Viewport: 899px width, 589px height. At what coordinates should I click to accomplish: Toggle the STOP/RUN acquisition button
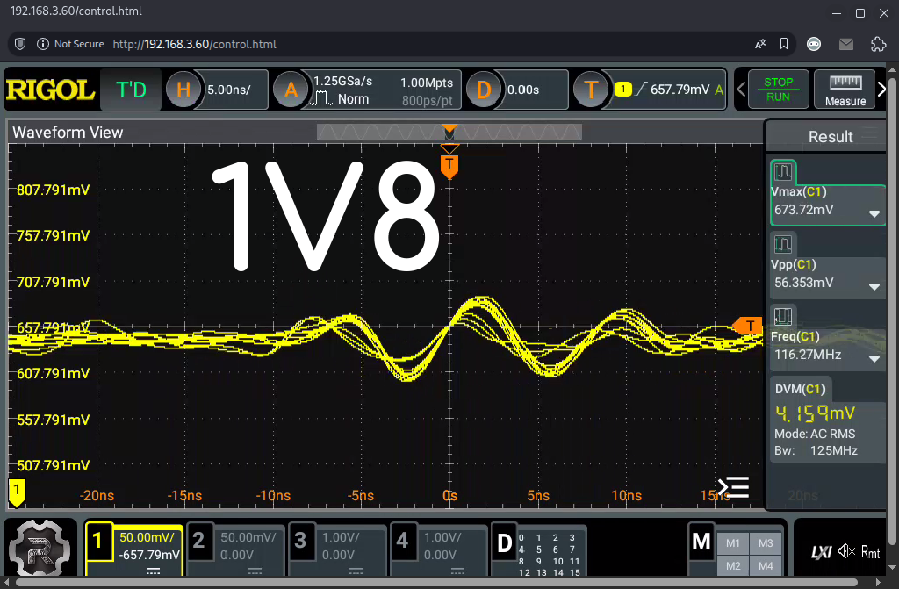pos(778,90)
